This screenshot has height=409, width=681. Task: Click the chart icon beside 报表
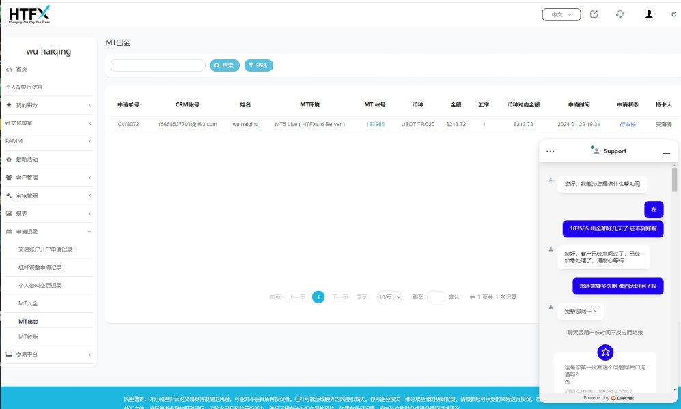coord(9,213)
